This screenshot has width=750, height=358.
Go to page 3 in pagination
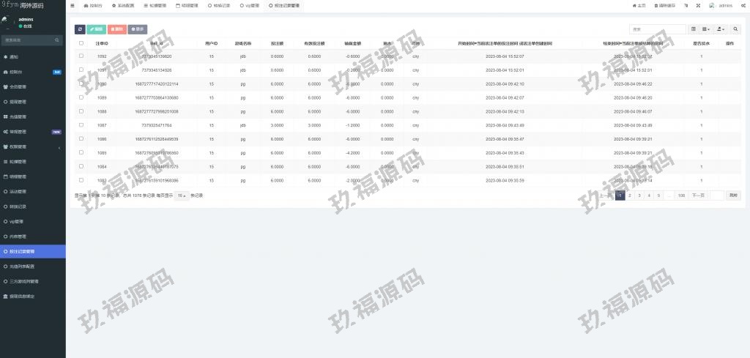[639, 195]
